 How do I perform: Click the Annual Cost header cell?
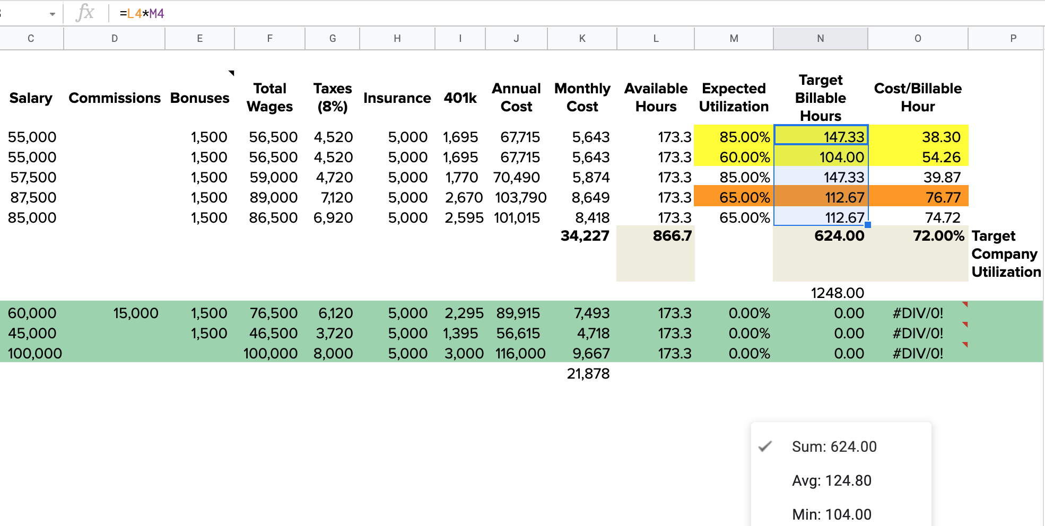pos(517,98)
